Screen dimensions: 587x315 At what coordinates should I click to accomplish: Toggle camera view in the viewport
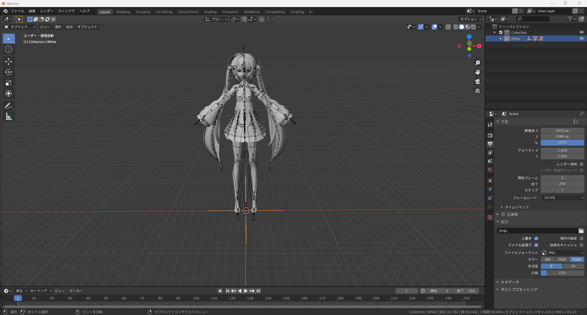[477, 81]
